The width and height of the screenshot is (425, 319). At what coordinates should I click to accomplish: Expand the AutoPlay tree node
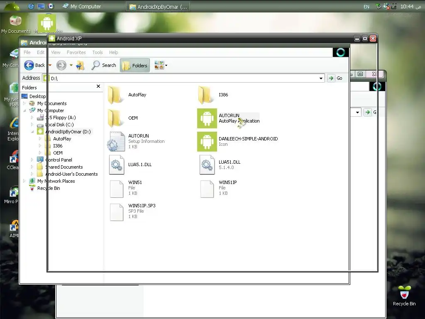pyautogui.click(x=40, y=139)
